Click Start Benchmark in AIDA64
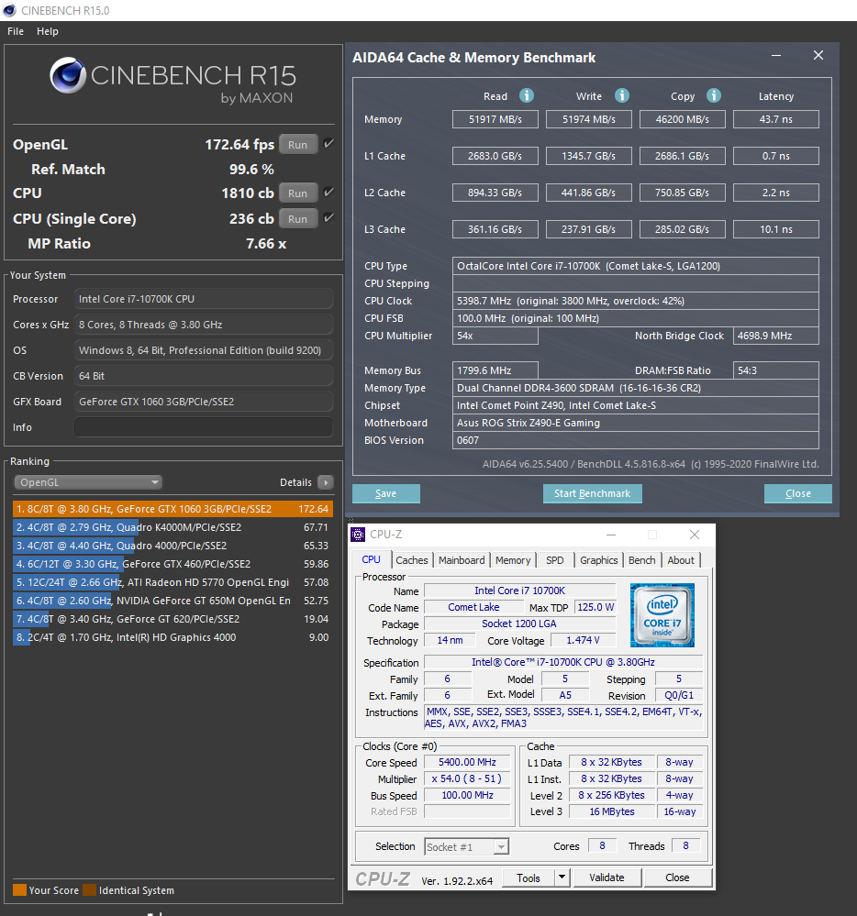Image resolution: width=857 pixels, height=916 pixels. [x=592, y=493]
